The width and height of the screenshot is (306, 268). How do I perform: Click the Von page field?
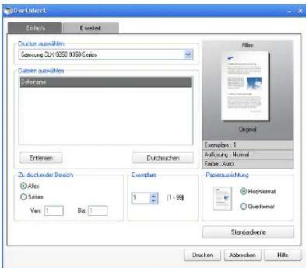(x=54, y=211)
